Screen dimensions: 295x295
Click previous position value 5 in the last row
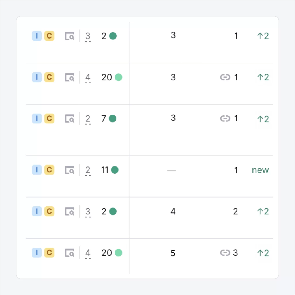173,253
